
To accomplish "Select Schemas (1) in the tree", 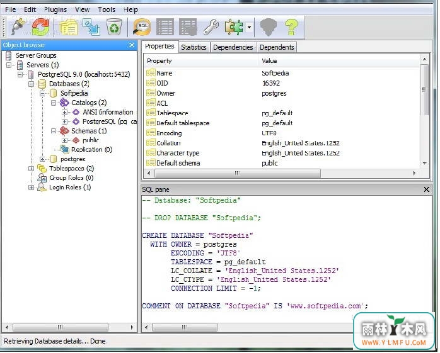I will (89, 131).
